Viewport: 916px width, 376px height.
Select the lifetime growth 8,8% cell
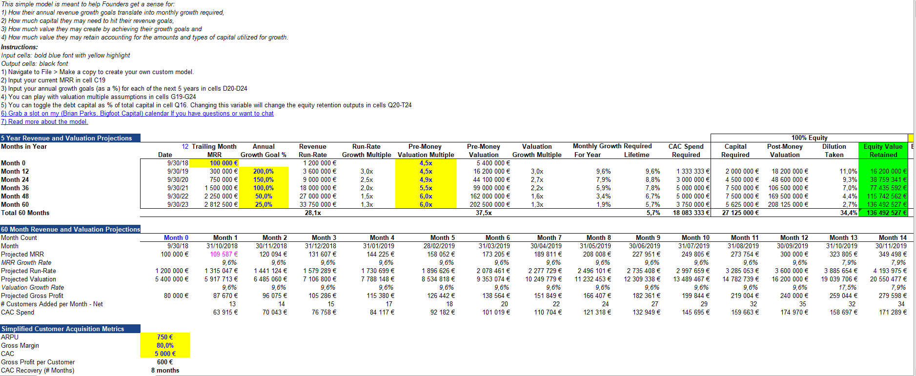coord(652,179)
